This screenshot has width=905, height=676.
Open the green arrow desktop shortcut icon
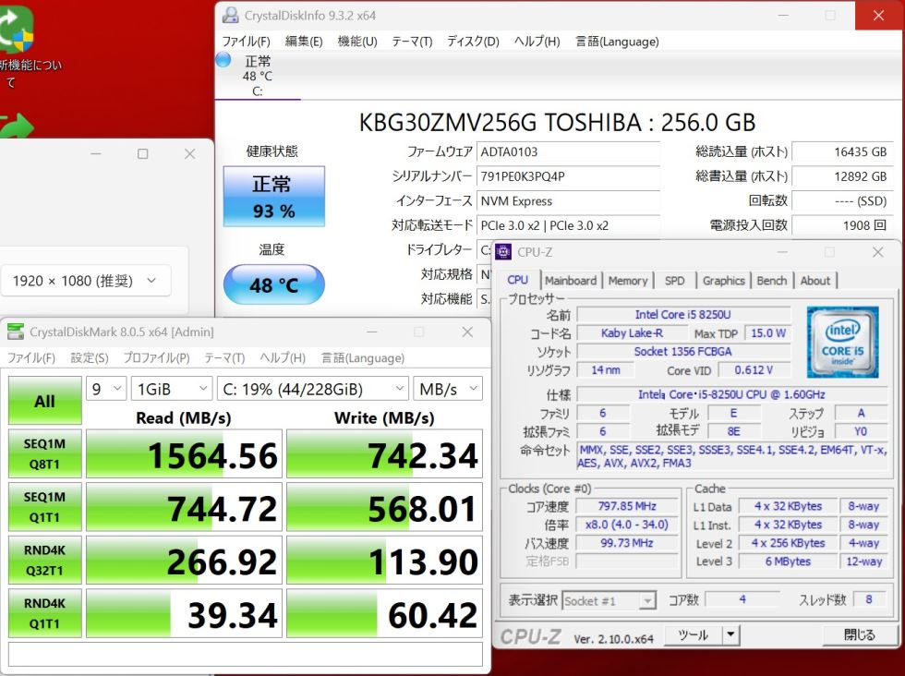(x=17, y=127)
